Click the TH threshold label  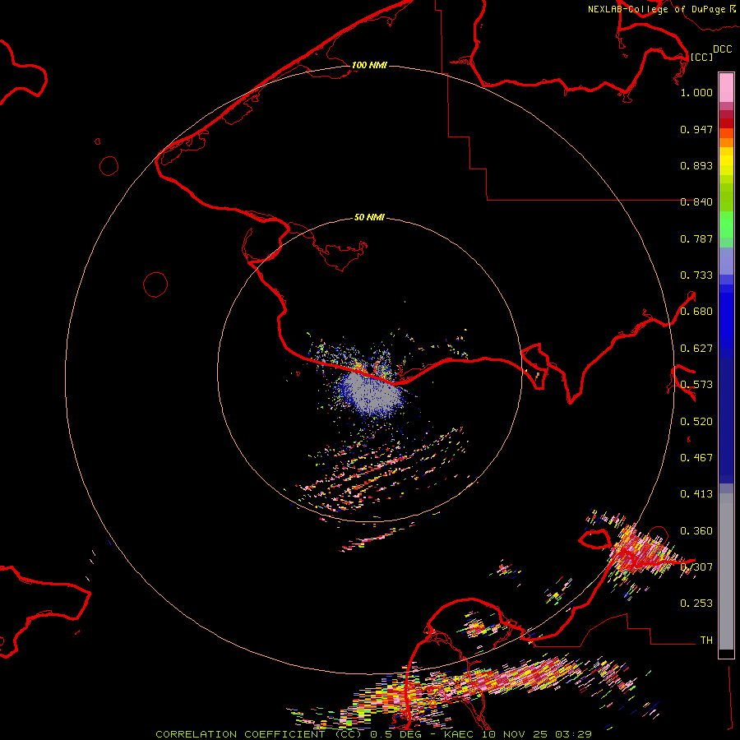706,641
